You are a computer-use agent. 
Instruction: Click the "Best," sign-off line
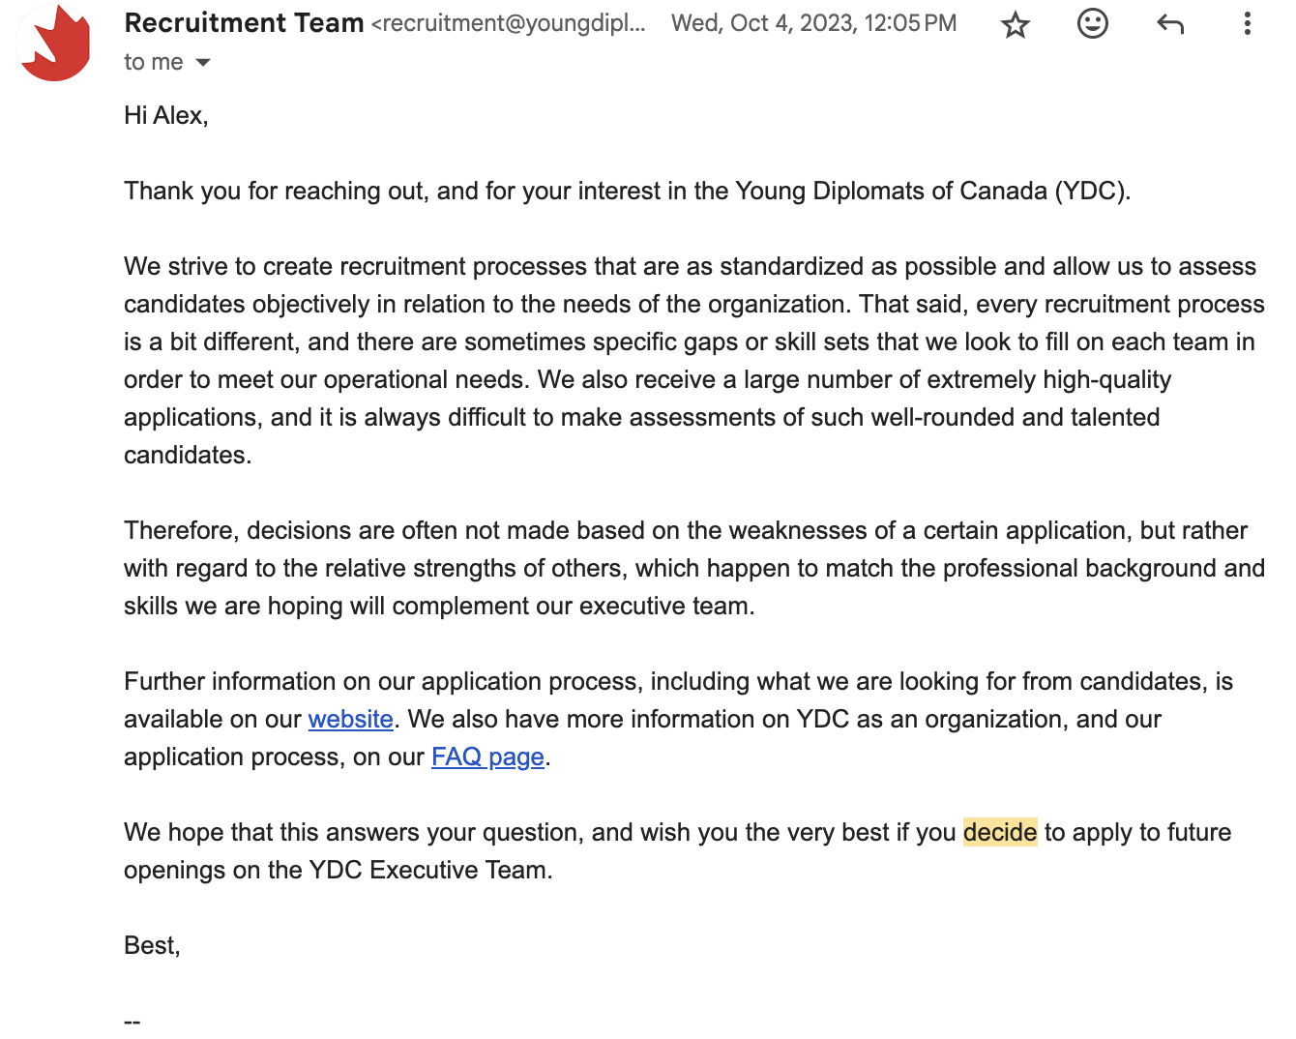pyautogui.click(x=152, y=946)
